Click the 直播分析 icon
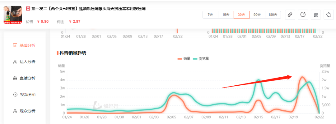The width and height of the screenshot is (336, 124). click(15, 78)
